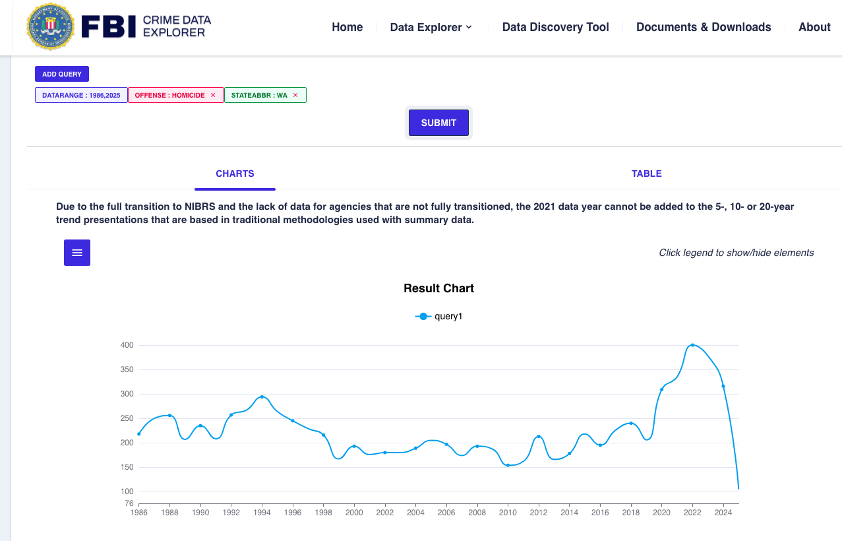Go to the Home page
The height and width of the screenshot is (541, 842).
pos(347,27)
